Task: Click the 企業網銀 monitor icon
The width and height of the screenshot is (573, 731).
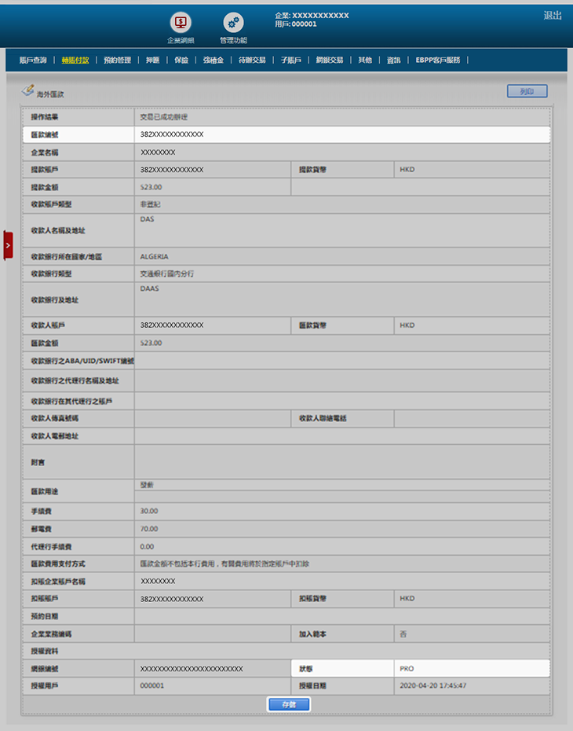Action: 181,23
